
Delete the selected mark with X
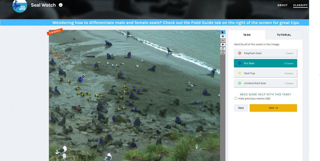[83, 77]
